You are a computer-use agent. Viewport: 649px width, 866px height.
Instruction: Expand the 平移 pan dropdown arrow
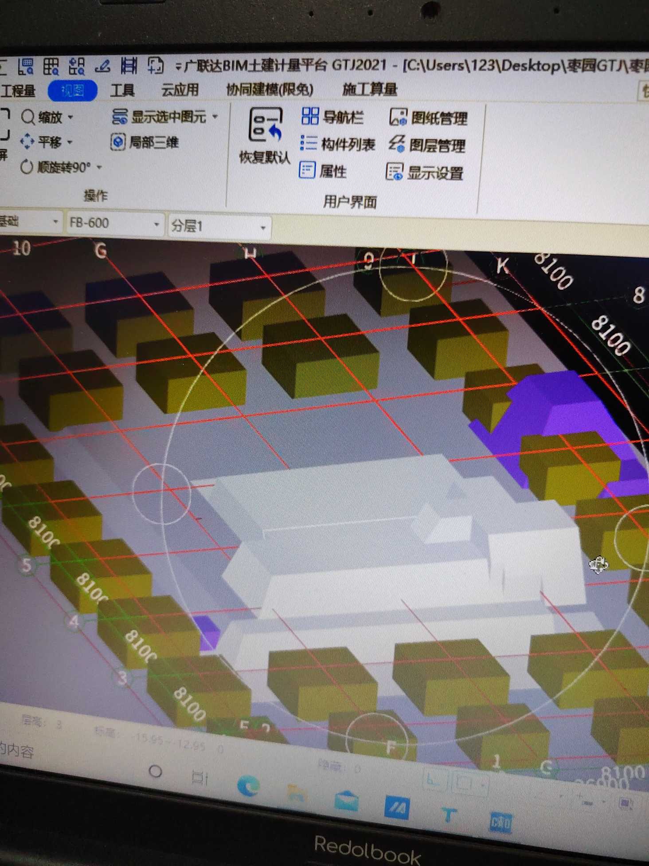pos(70,142)
